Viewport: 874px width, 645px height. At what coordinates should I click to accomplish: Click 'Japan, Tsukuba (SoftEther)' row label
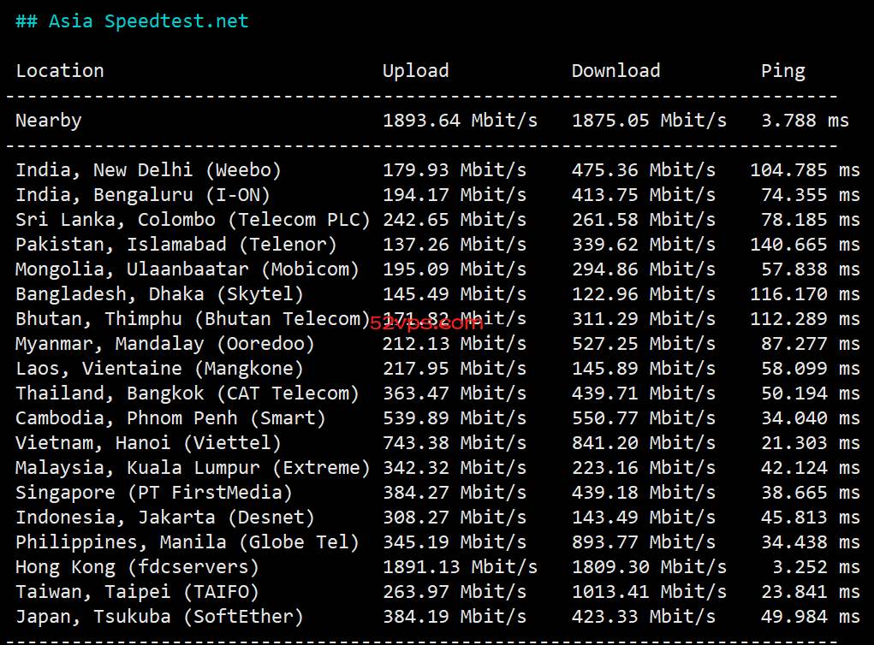point(159,617)
